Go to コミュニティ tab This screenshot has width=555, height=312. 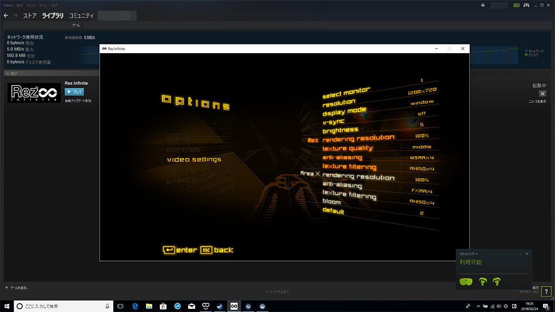point(81,16)
